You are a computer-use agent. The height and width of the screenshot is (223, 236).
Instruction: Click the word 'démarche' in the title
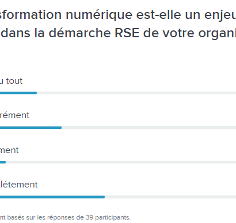coord(79,33)
